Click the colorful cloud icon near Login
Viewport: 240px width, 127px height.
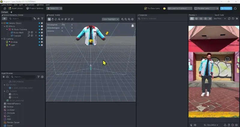[164, 8]
